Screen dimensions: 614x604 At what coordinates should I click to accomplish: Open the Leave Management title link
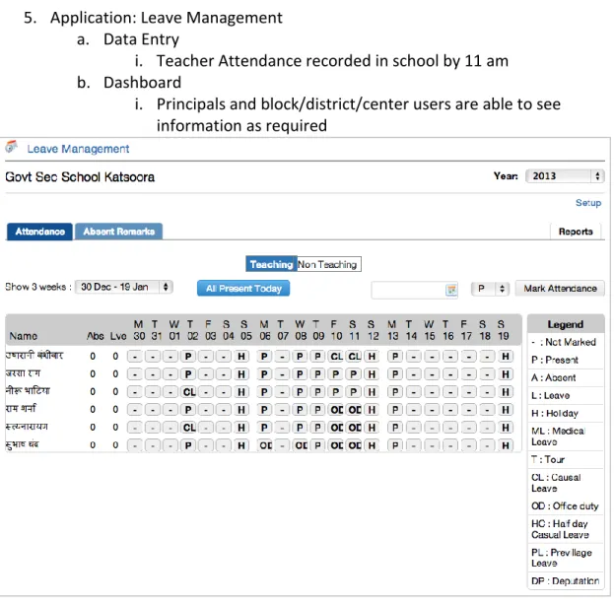(x=78, y=149)
